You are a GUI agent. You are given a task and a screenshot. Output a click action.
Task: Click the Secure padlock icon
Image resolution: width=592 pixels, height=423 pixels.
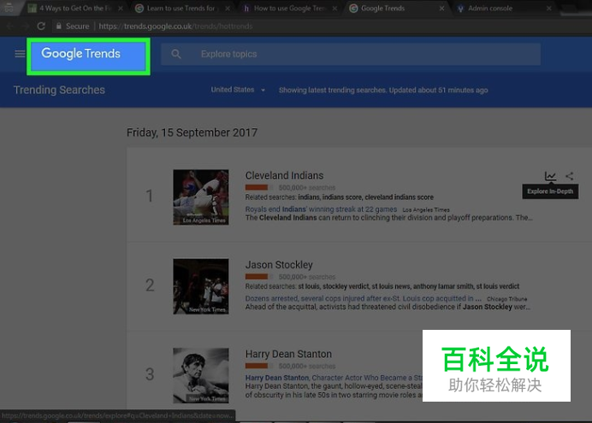[x=58, y=26]
